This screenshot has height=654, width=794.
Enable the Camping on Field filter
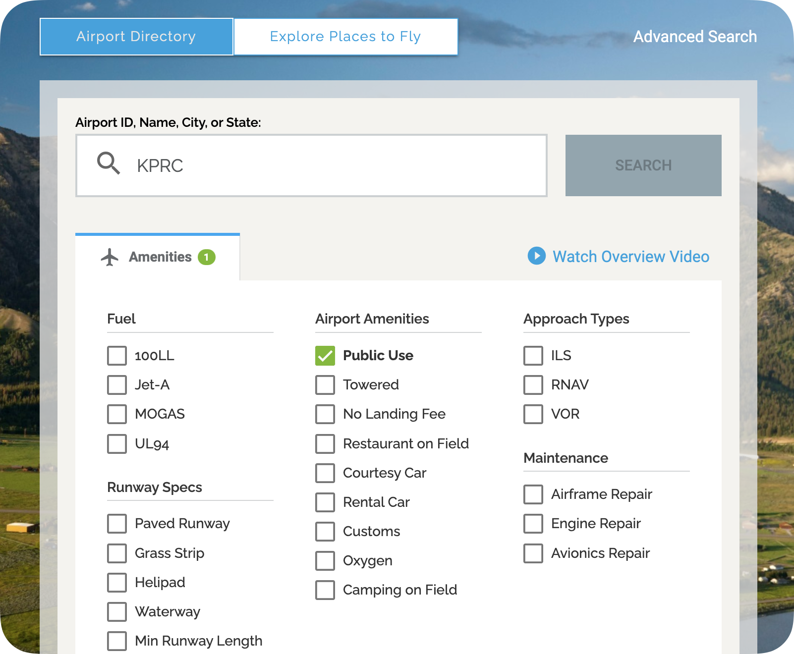pyautogui.click(x=325, y=590)
